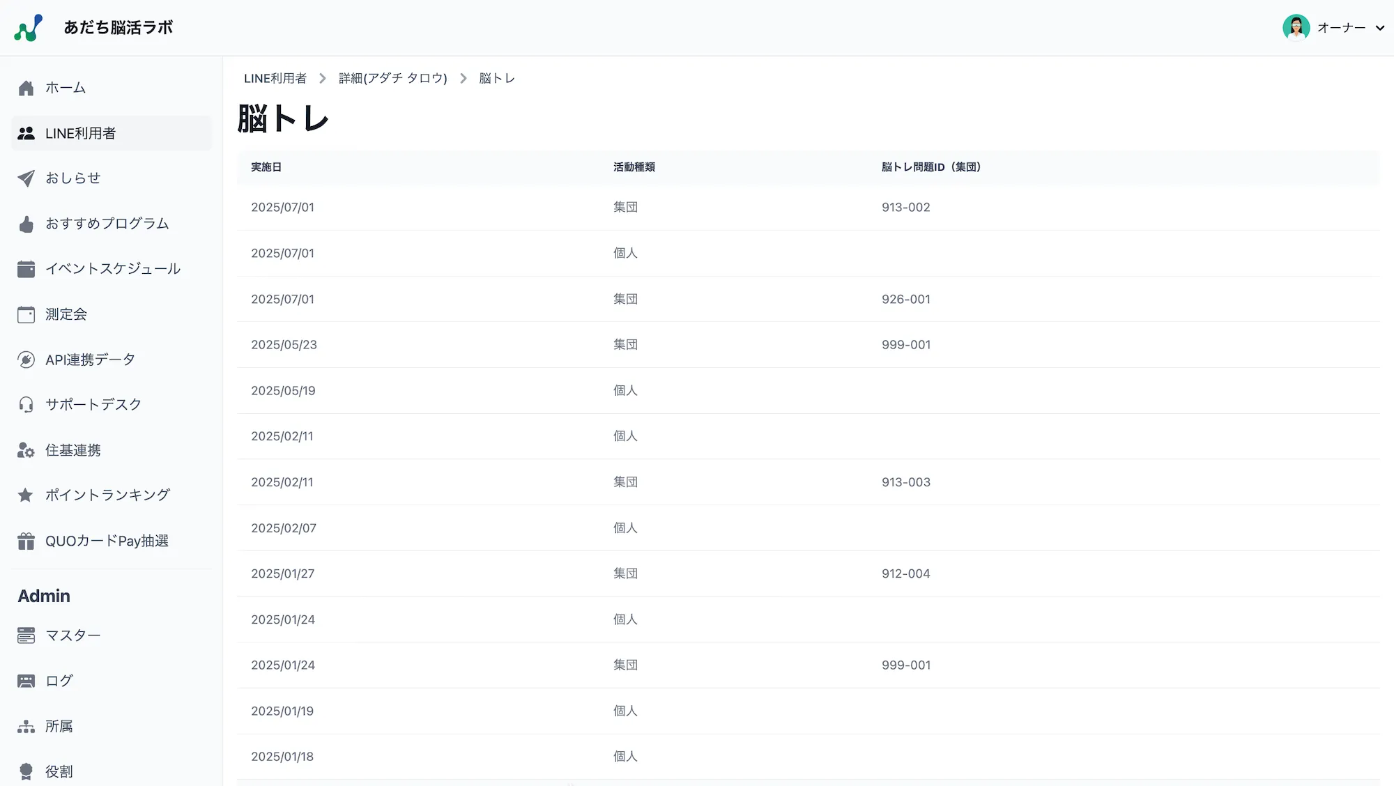Open QUOカードPay抽選 gift icon
Viewport: 1394px width, 786px height.
tap(26, 540)
